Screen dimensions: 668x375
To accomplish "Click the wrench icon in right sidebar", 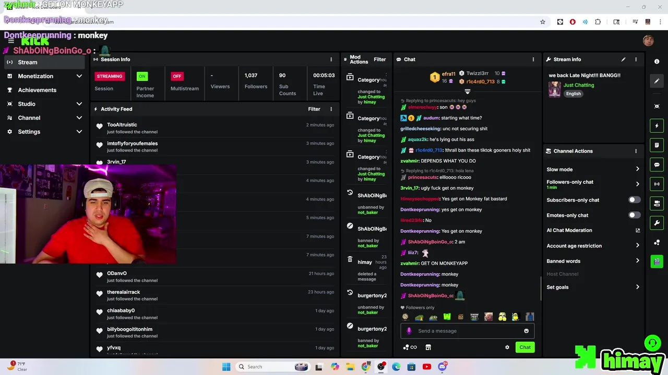I will coord(657,223).
